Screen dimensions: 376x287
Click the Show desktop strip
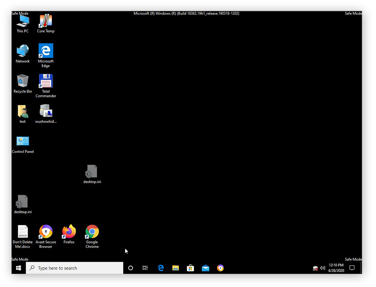coord(361,268)
